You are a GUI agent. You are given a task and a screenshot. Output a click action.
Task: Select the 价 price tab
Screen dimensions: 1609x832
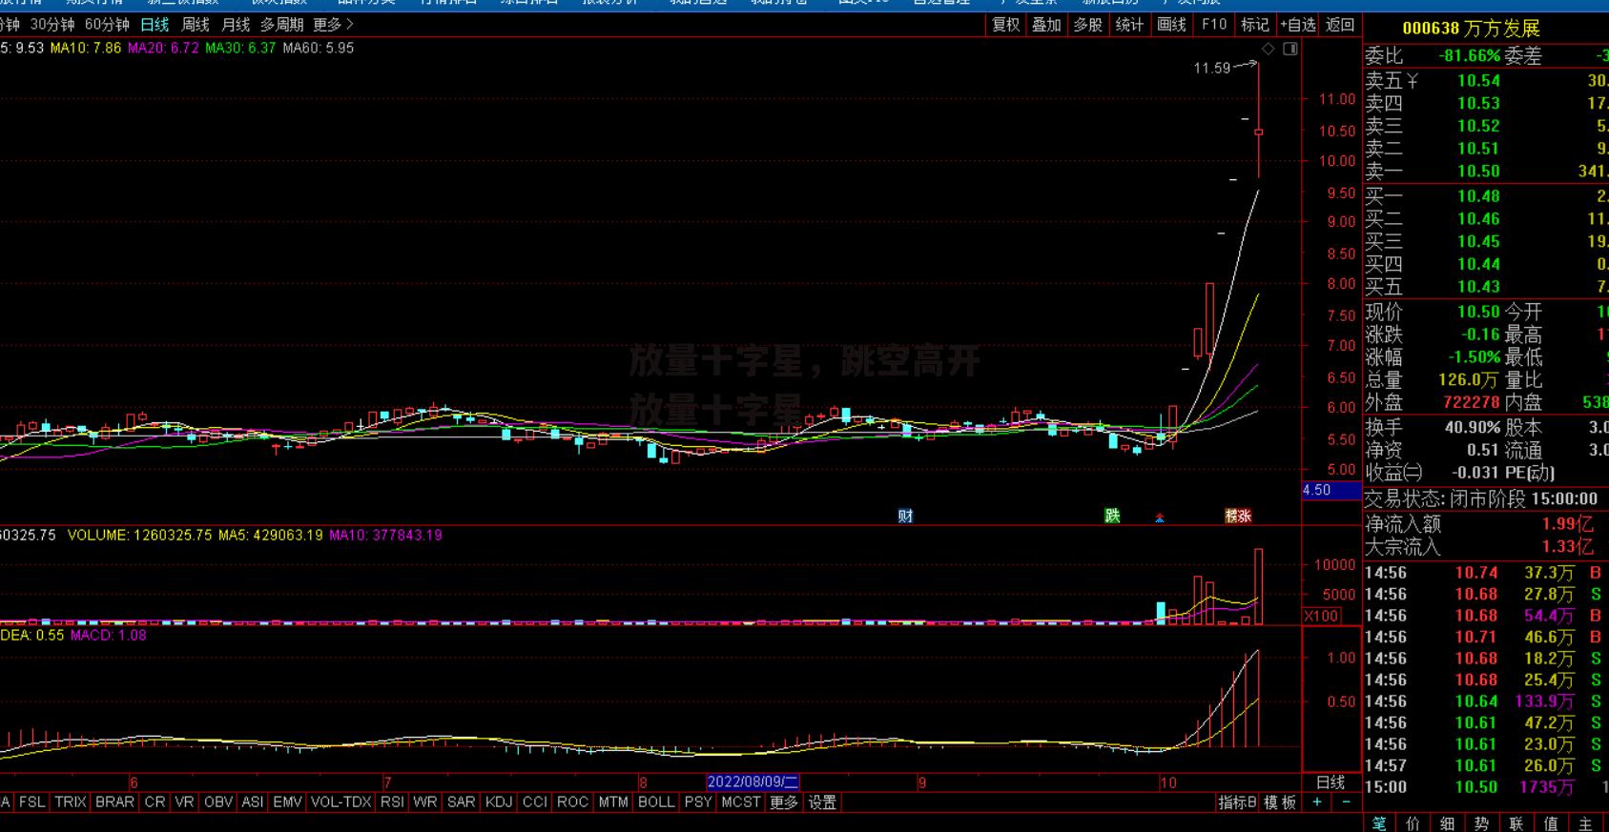pyautogui.click(x=1413, y=823)
